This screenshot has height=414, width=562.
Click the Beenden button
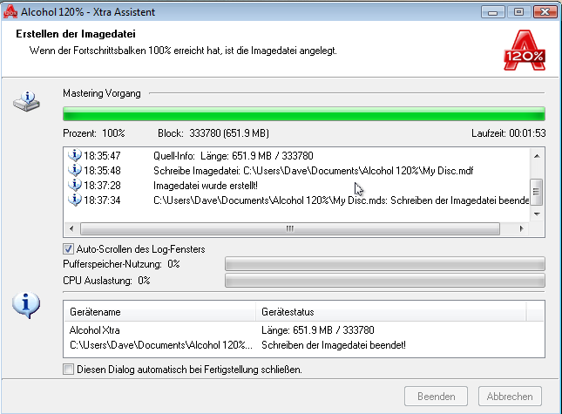click(436, 396)
